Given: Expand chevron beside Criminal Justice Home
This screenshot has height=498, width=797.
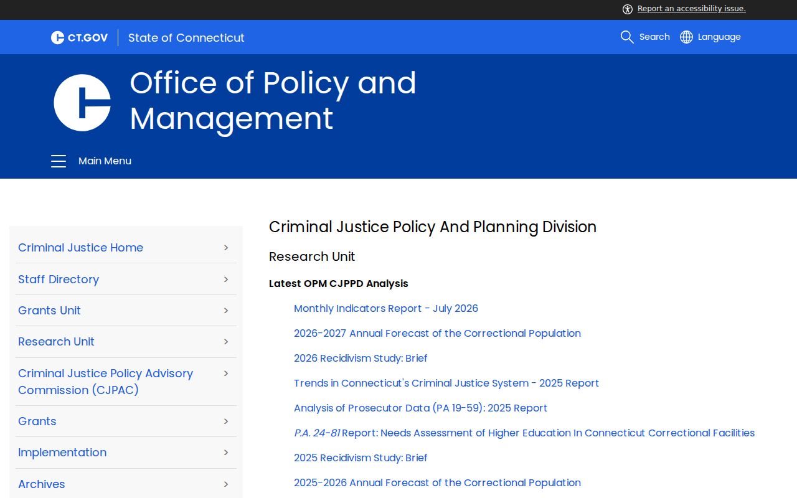Looking at the screenshot, I should 226,247.
